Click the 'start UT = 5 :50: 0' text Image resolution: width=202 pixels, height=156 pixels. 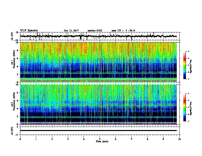[123, 31]
